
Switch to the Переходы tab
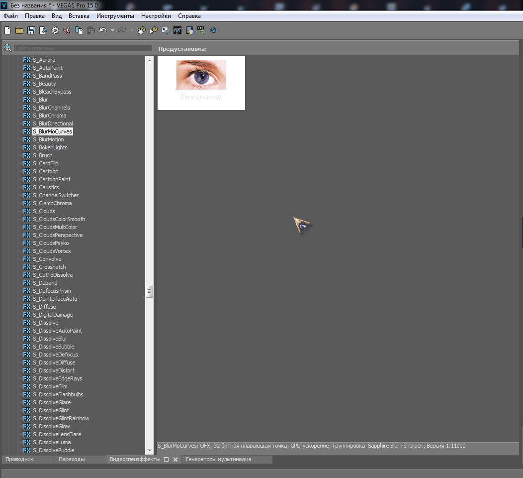(x=72, y=459)
